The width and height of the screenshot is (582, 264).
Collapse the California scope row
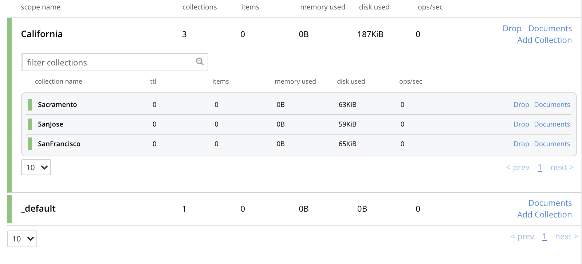(x=42, y=34)
